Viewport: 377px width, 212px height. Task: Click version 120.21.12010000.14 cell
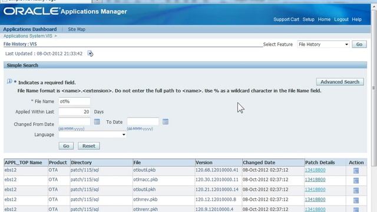coord(217,190)
